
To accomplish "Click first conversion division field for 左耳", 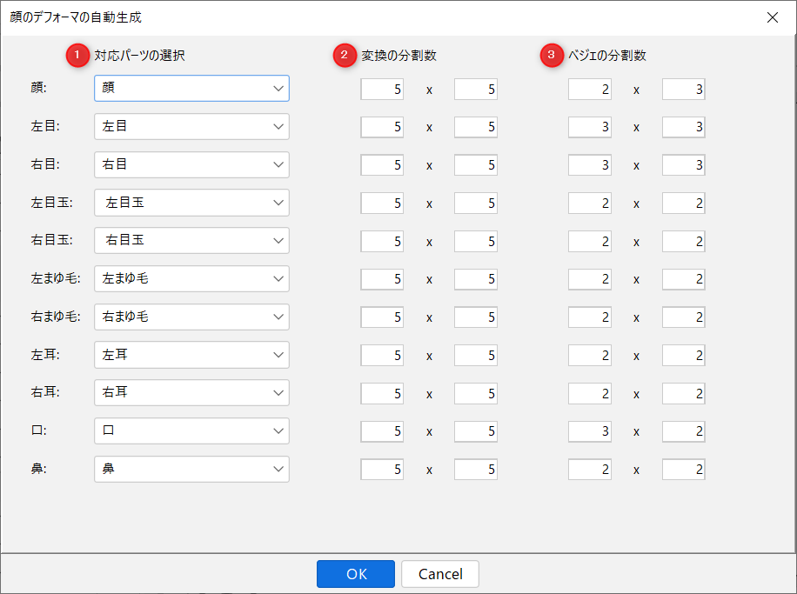I will point(382,355).
